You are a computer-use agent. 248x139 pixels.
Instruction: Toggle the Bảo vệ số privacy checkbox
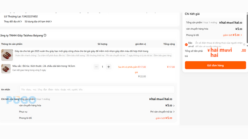click(186, 44)
